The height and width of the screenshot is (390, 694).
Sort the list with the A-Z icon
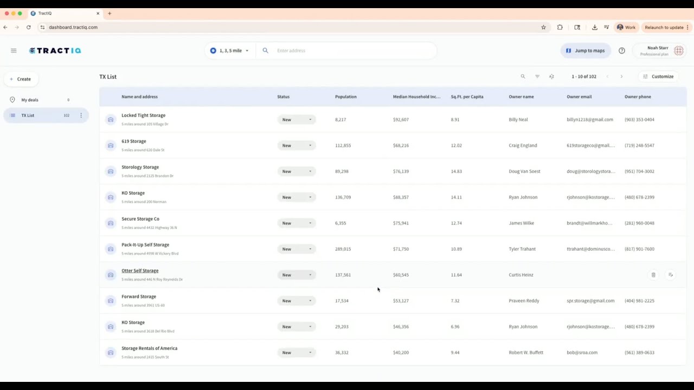(x=551, y=76)
